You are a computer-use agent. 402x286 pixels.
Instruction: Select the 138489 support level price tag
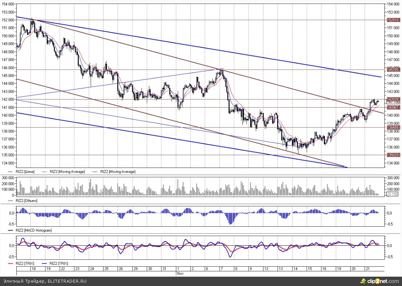tap(393, 128)
